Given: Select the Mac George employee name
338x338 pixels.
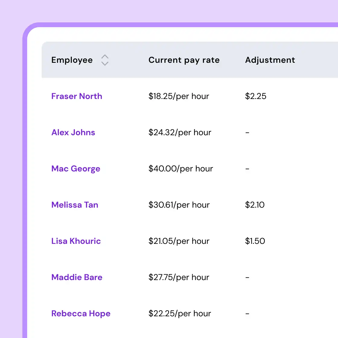Looking at the screenshot, I should click(76, 169).
